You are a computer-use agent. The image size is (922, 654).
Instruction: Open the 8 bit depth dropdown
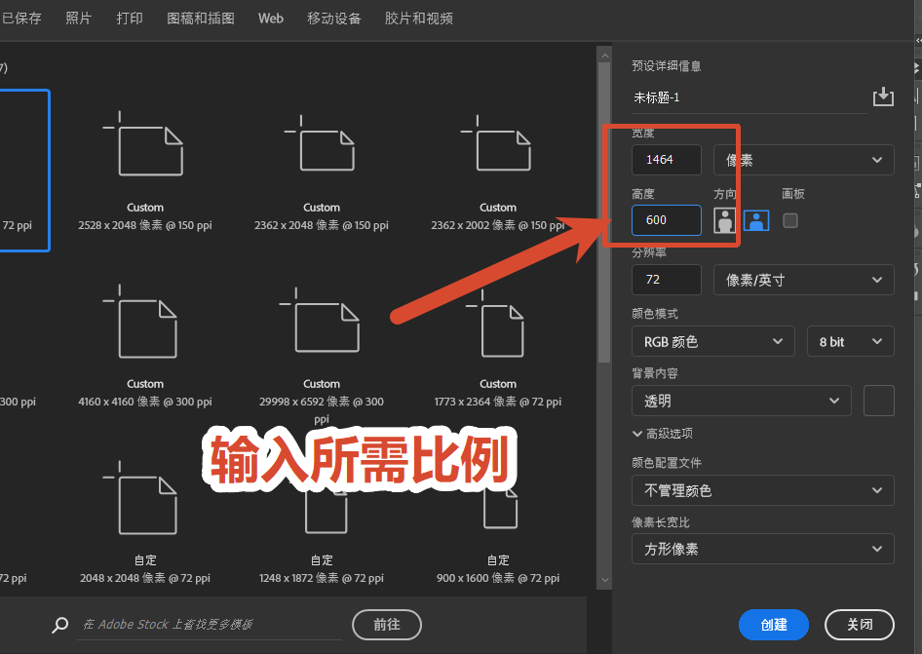[850, 342]
